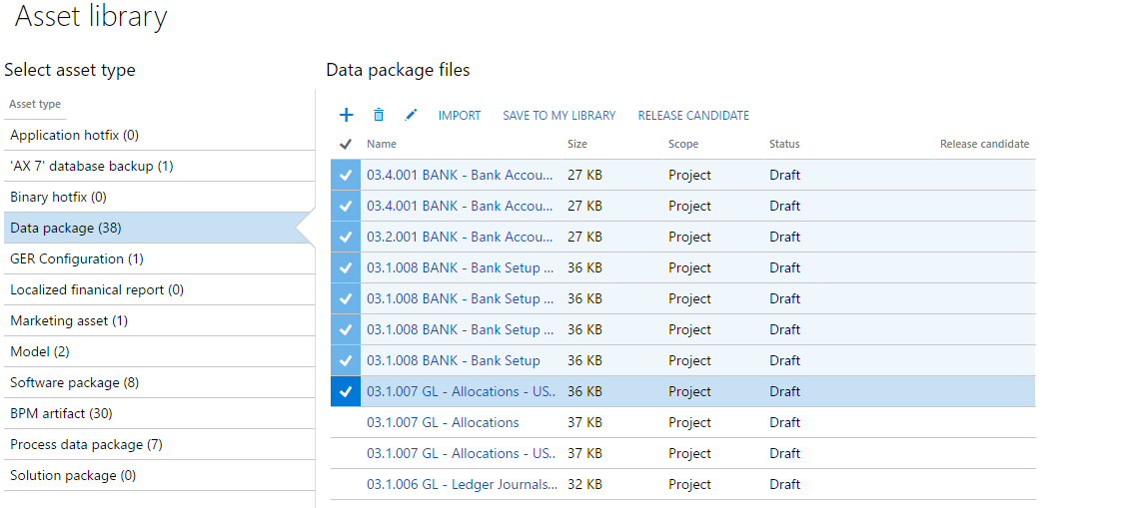Select 'AX 7' database backup (1)
This screenshot has width=1137, height=508.
92,167
